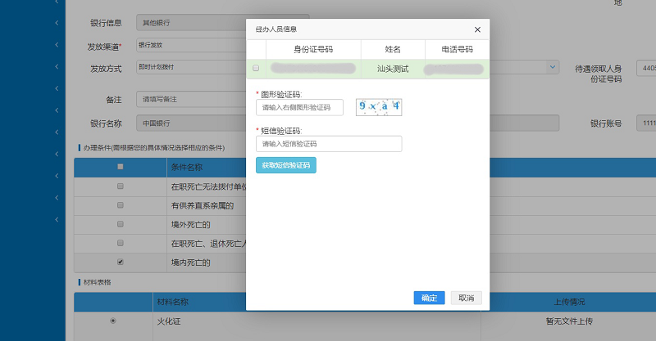Enable the 境外死亡的 checkbox
The image size is (656, 341).
(x=121, y=224)
